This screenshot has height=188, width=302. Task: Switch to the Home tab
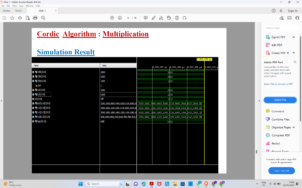6,11
